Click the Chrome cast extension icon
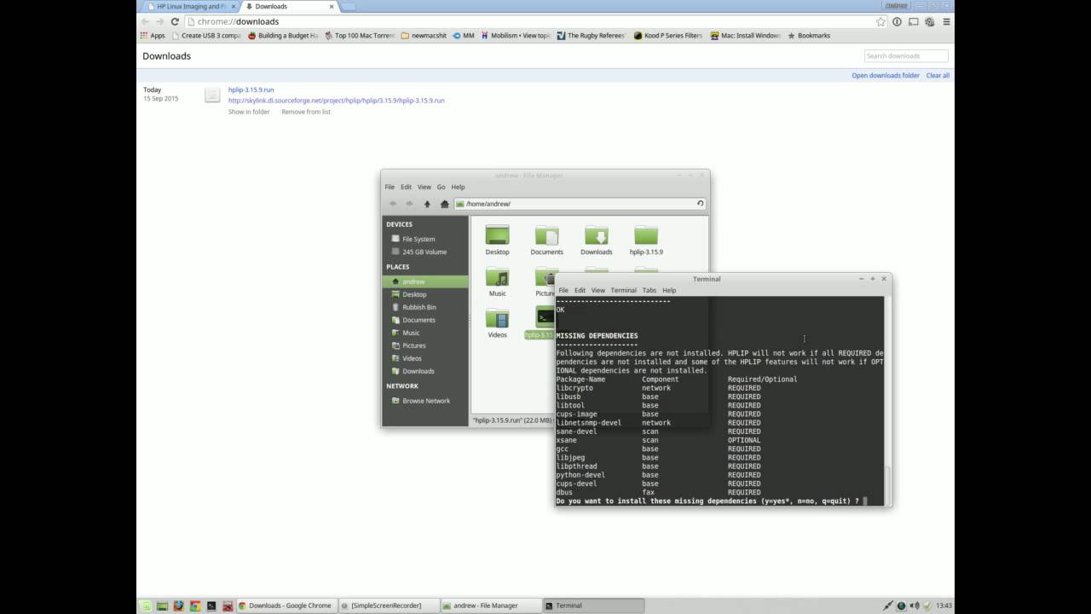 coord(913,21)
